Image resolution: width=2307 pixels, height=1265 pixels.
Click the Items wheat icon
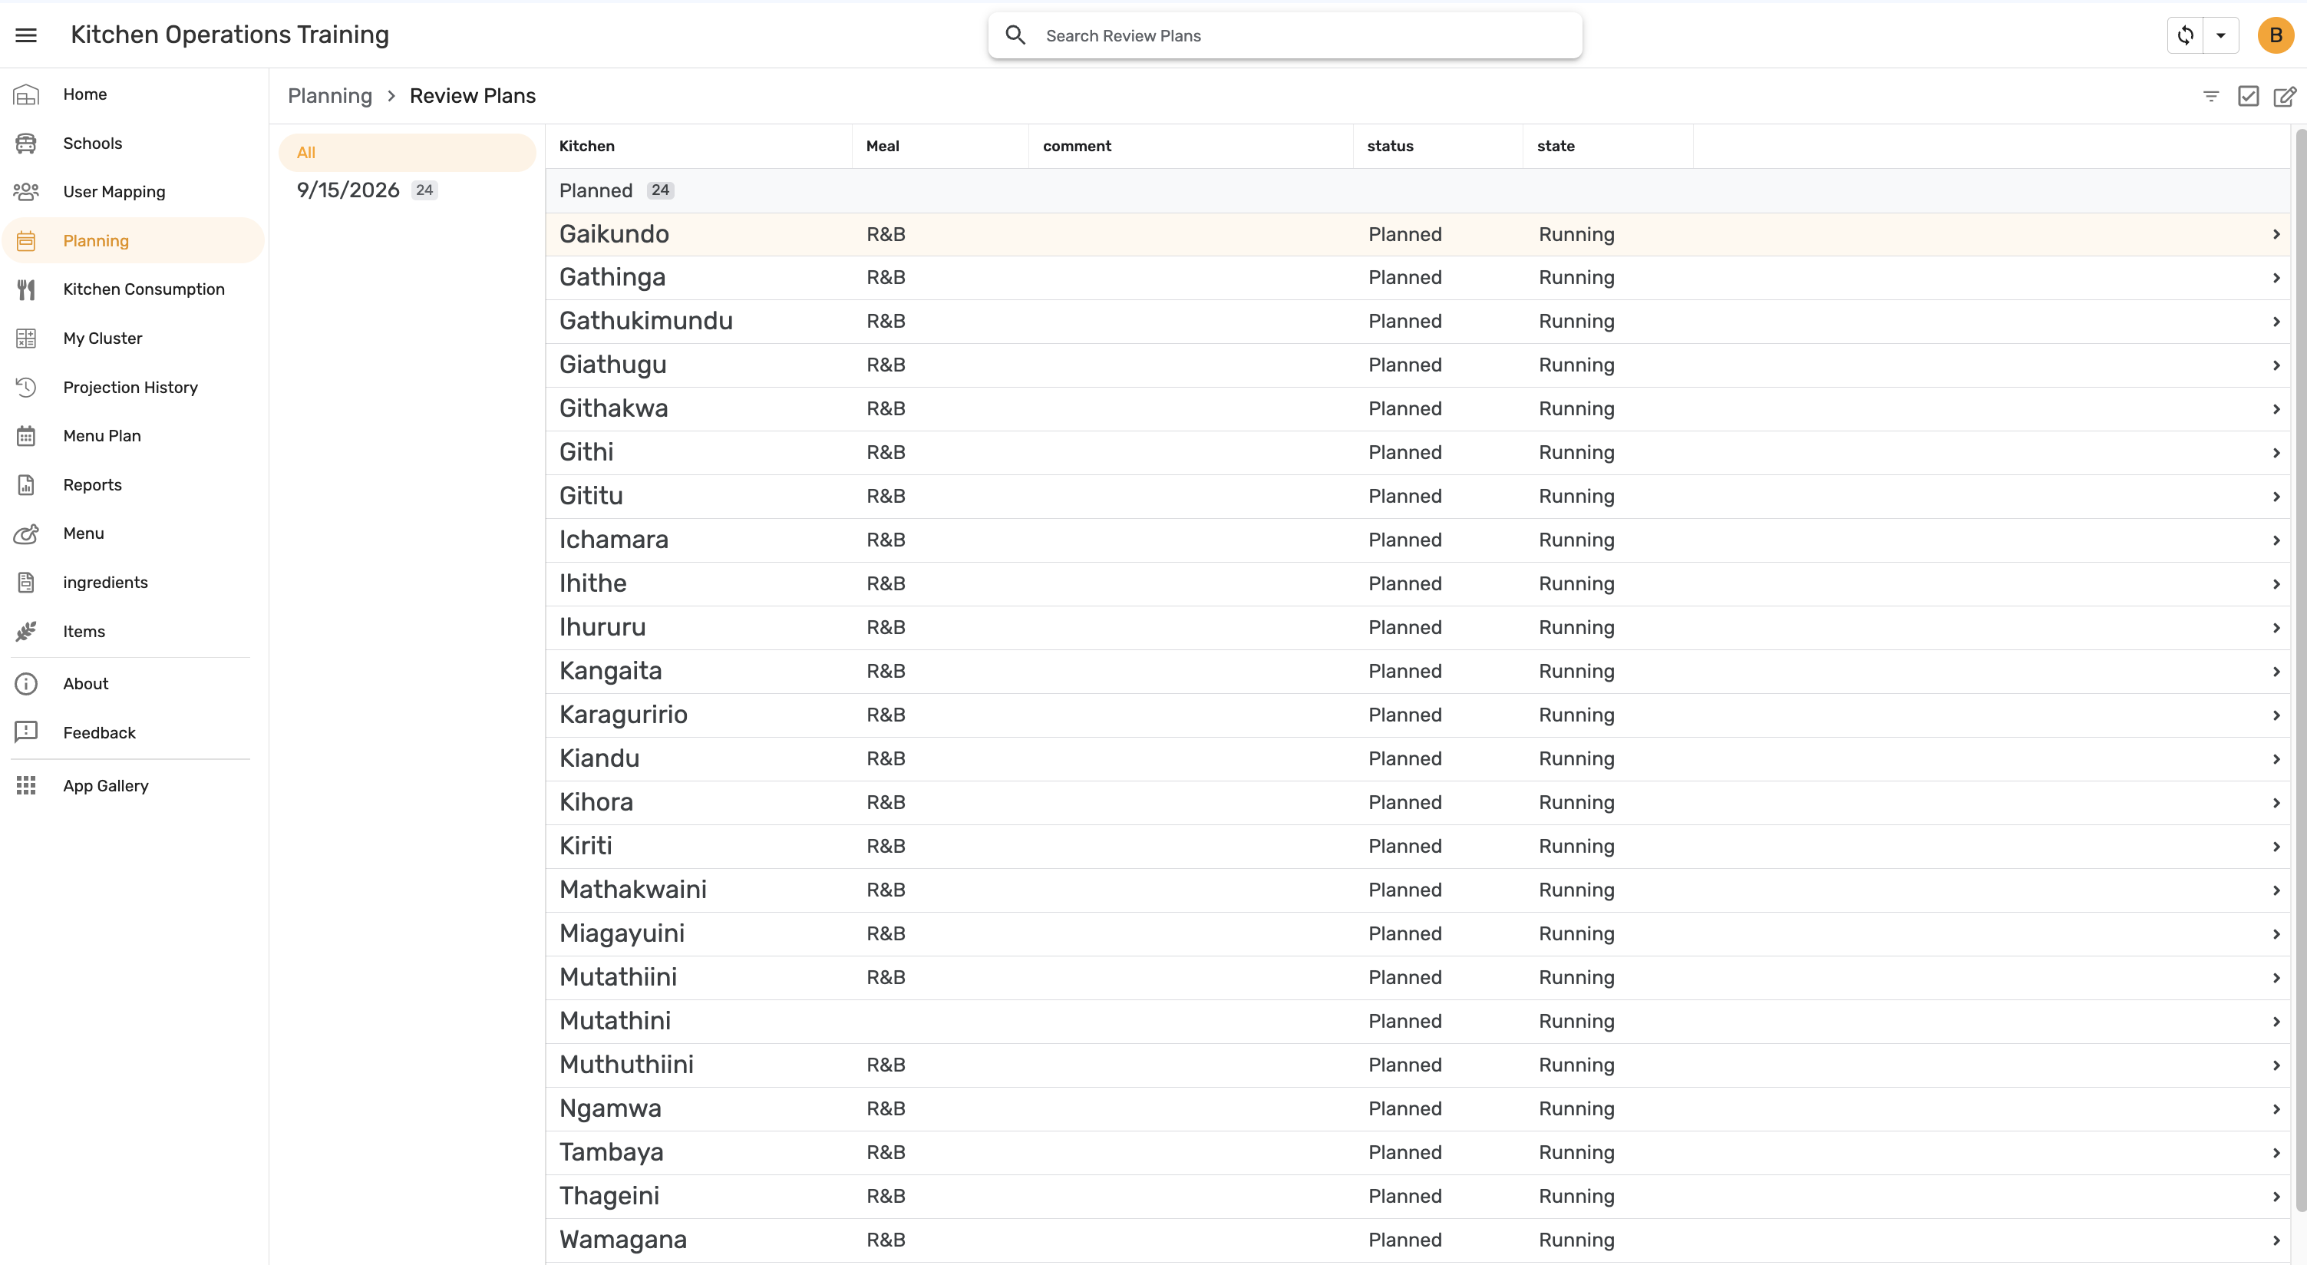point(26,631)
